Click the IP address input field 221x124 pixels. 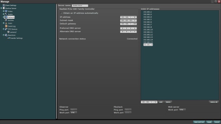[x=128, y=17]
